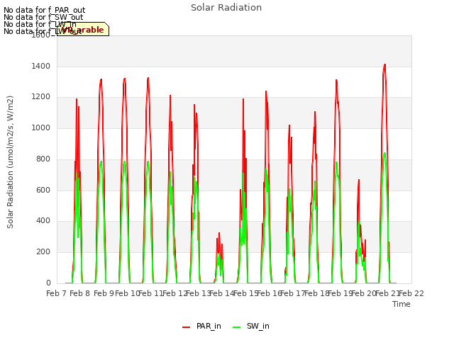Click the green SW_in legend swatch

pos(236,327)
